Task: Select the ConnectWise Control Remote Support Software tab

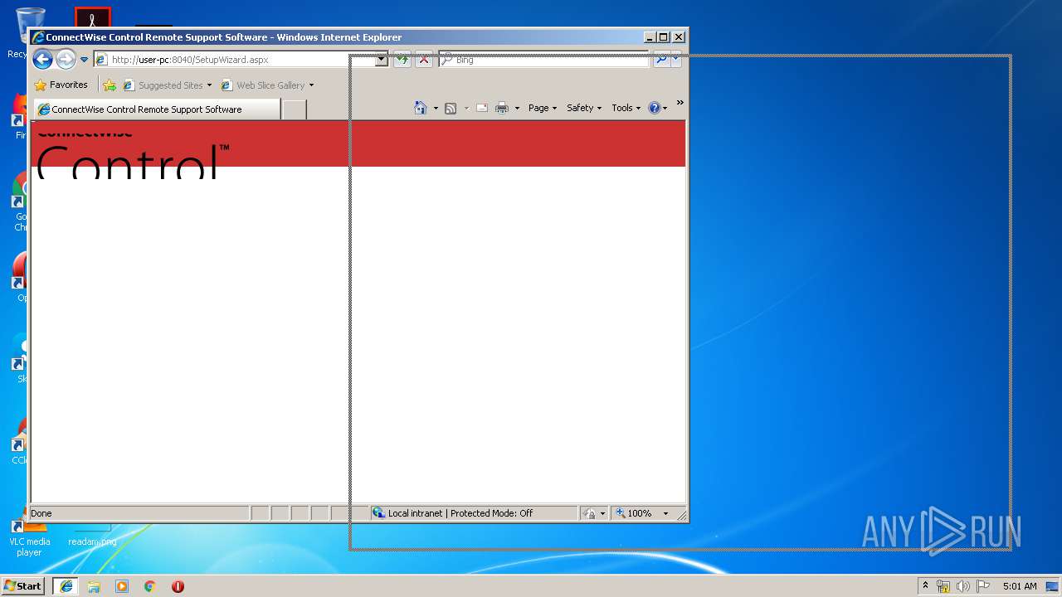Action: [x=158, y=109]
